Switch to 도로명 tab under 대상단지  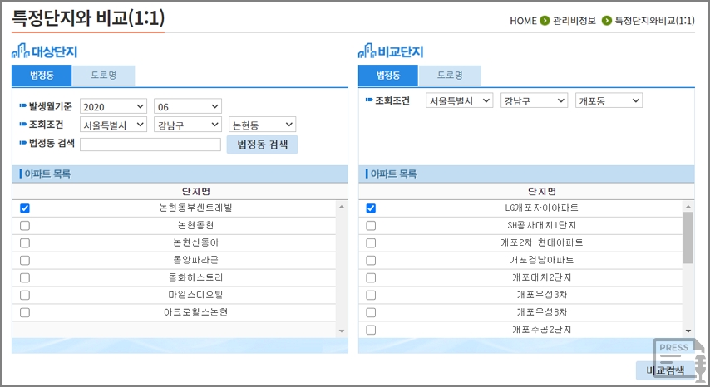[x=103, y=76]
